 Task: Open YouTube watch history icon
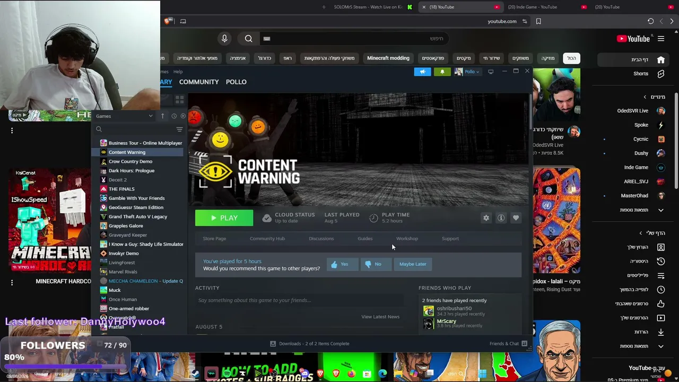tap(661, 261)
